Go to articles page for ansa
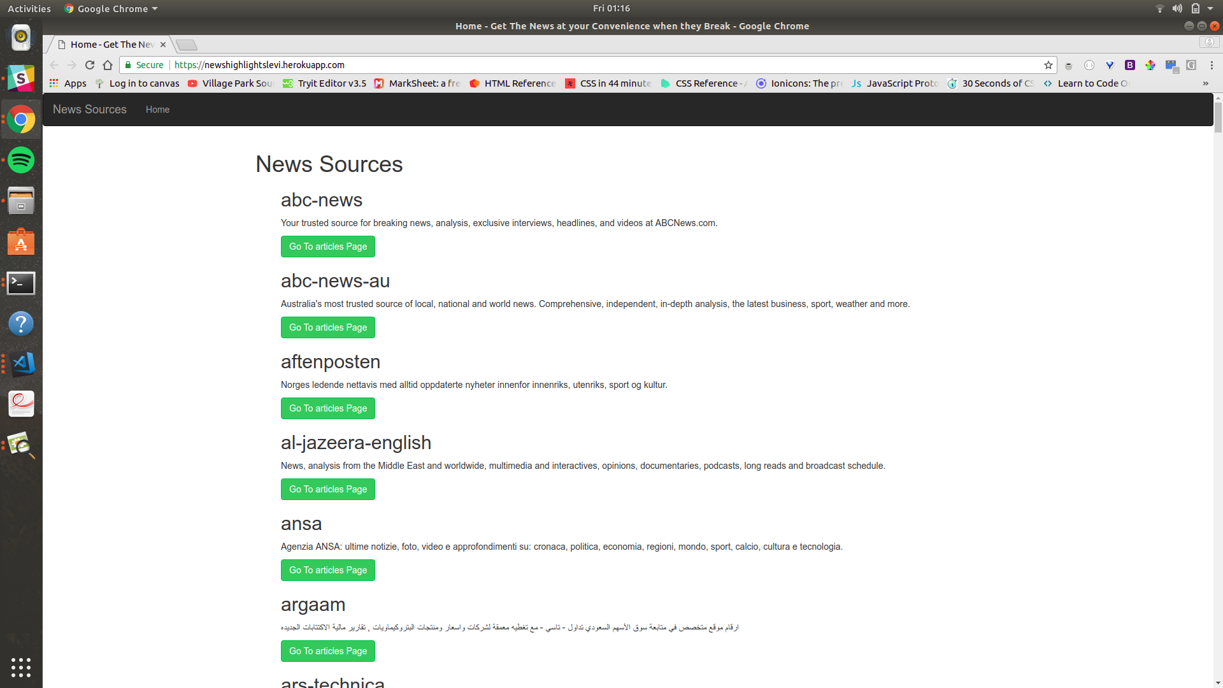This screenshot has width=1223, height=688. coord(328,570)
